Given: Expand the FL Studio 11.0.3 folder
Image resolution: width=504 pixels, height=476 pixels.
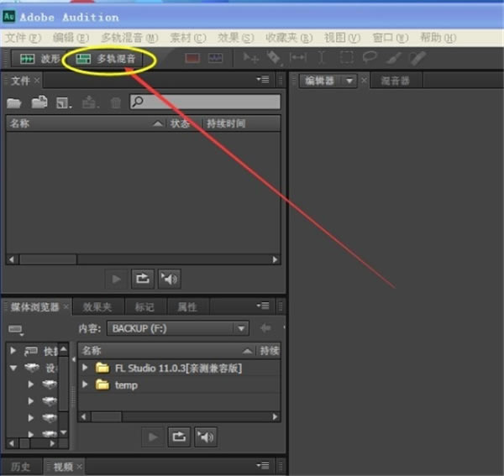Looking at the screenshot, I should pyautogui.click(x=85, y=368).
